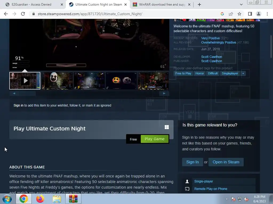
Task: Click the Google icon in address bar
Action: pyautogui.click(x=222, y=14)
